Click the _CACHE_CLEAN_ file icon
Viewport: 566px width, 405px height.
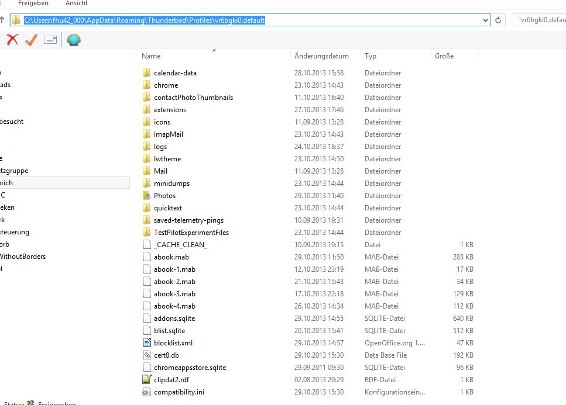[x=146, y=245]
